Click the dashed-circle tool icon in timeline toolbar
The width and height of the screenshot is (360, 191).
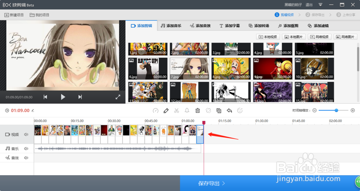click(208, 111)
